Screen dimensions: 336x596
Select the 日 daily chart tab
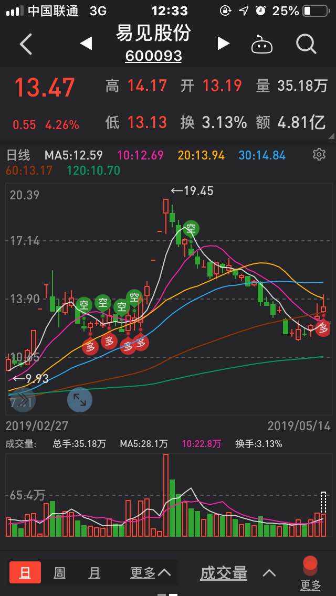[25, 572]
